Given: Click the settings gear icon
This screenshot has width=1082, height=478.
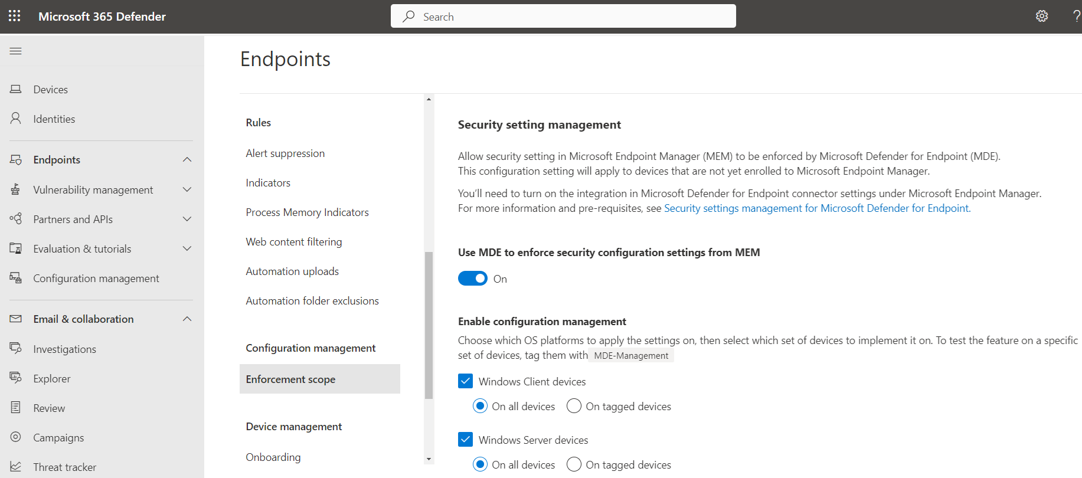Looking at the screenshot, I should 1042,16.
